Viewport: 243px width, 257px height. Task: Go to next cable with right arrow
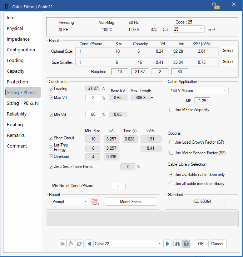pyautogui.click(x=167, y=244)
